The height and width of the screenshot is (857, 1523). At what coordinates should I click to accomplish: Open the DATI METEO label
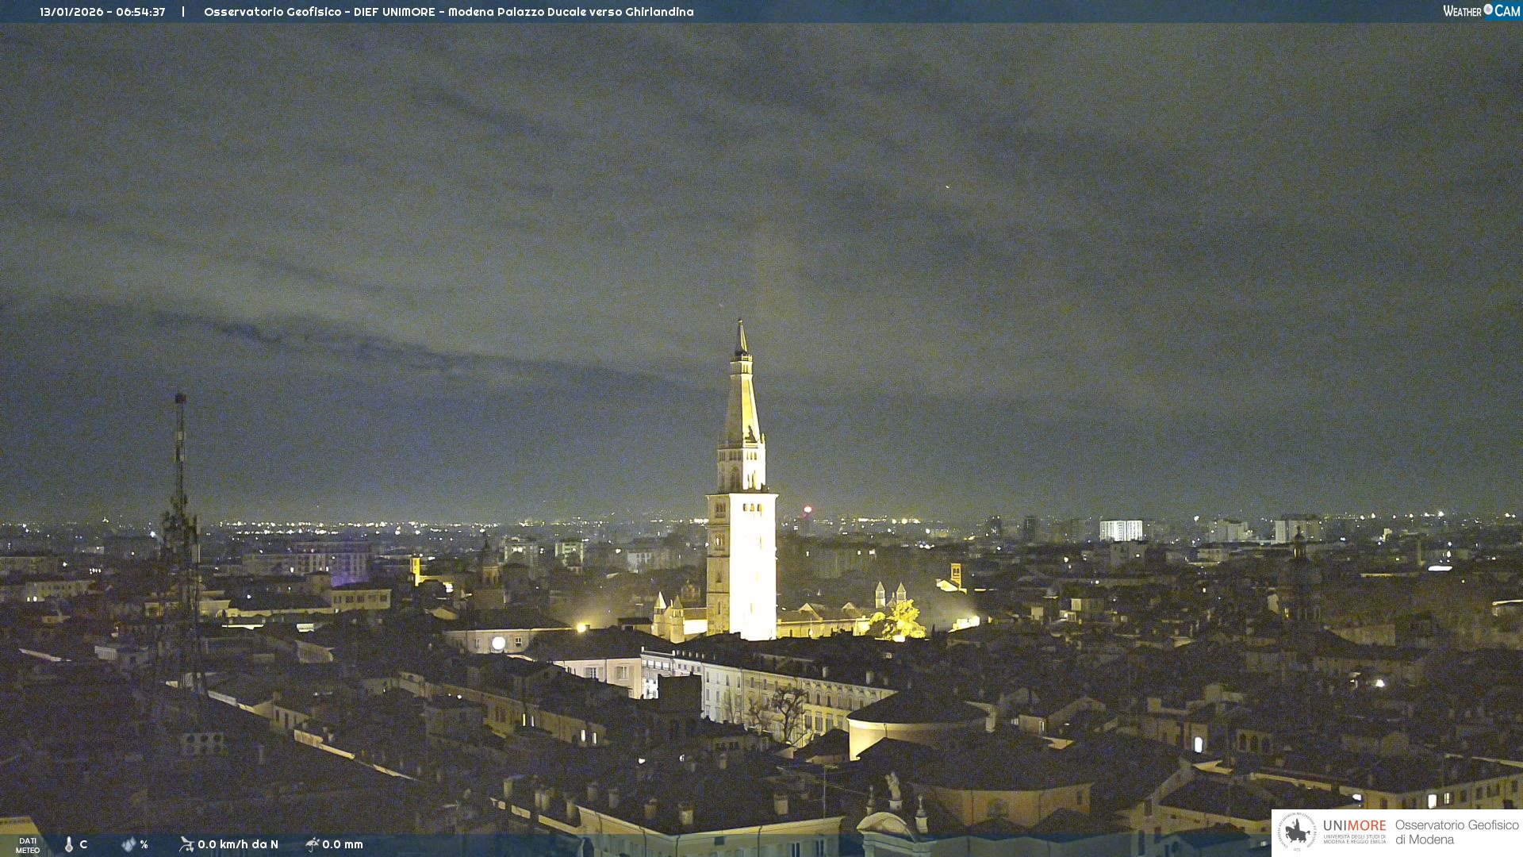click(x=28, y=845)
